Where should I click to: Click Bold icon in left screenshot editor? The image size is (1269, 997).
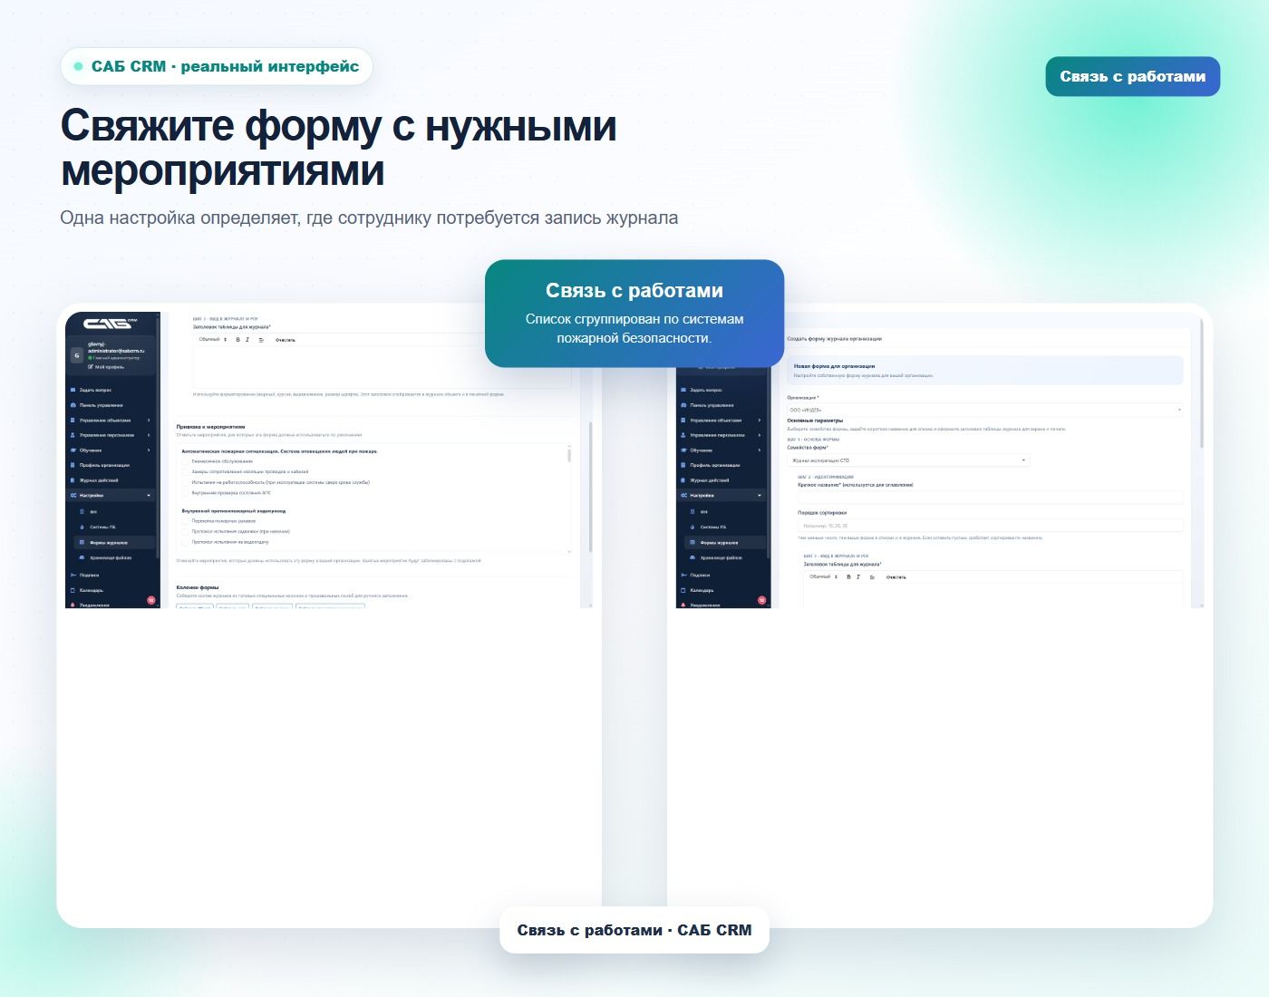pyautogui.click(x=237, y=340)
